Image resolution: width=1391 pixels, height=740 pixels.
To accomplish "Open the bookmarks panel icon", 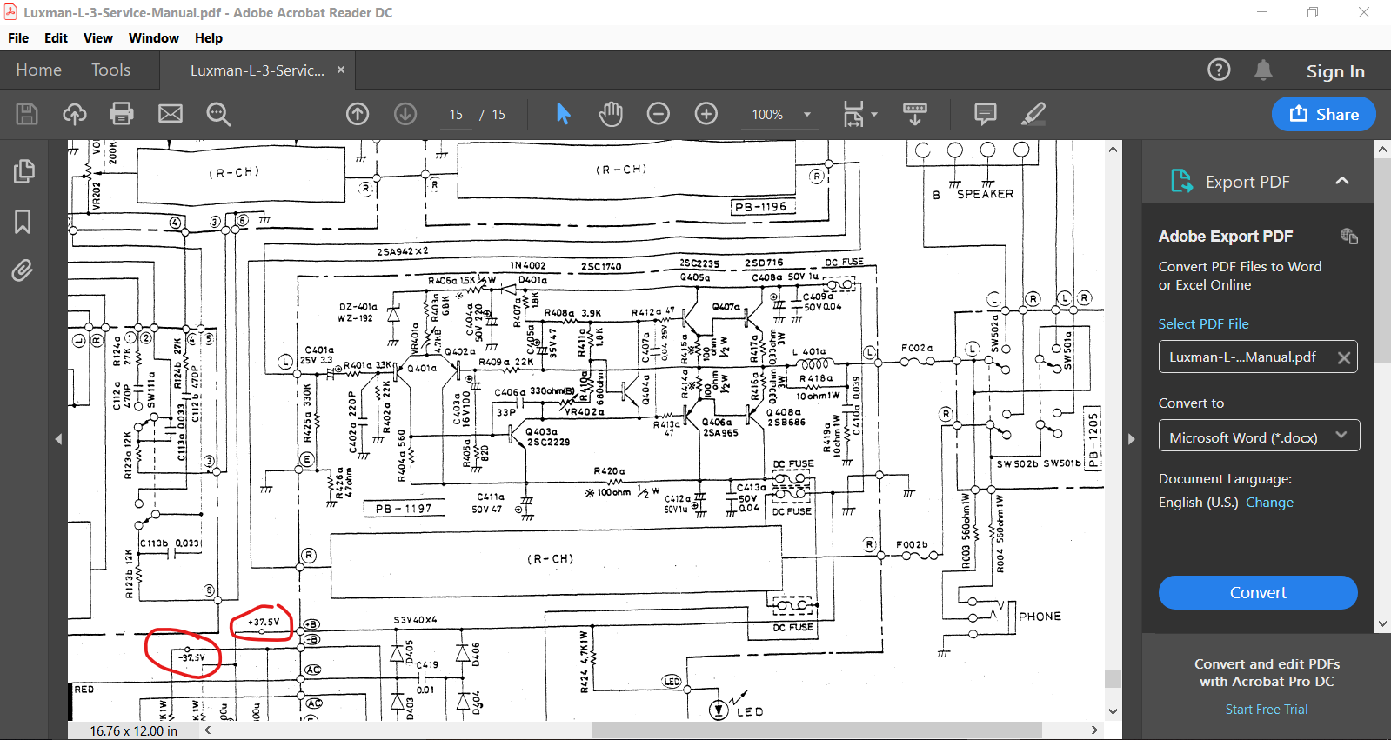I will pyautogui.click(x=23, y=222).
